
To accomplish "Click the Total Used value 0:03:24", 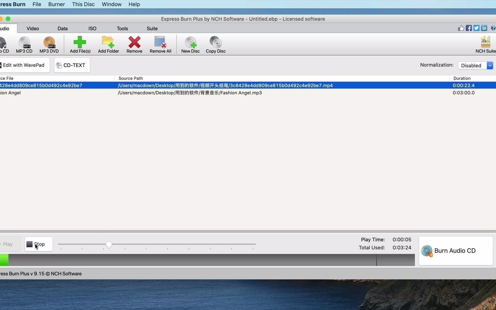I will pos(402,247).
